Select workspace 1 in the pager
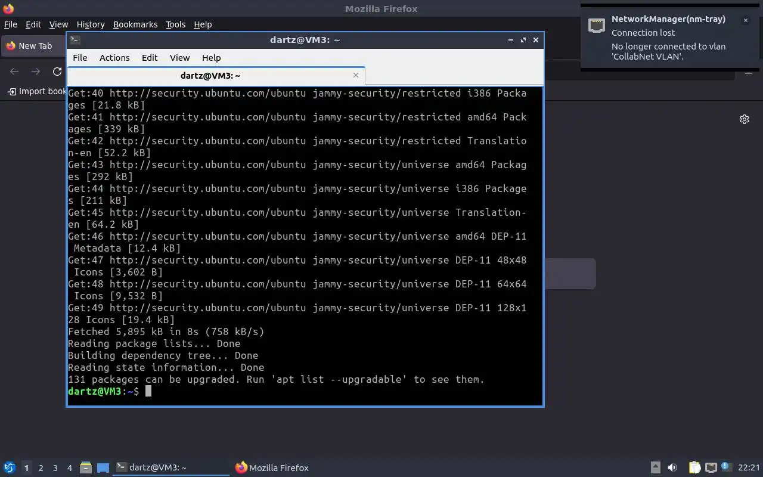 tap(26, 468)
